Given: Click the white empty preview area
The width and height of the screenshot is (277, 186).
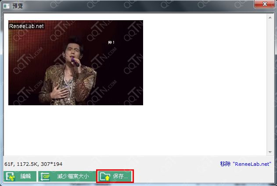Looking at the screenshot, I should pos(202,88).
